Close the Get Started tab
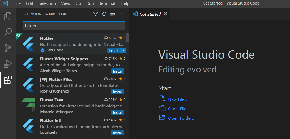 (x=165, y=14)
